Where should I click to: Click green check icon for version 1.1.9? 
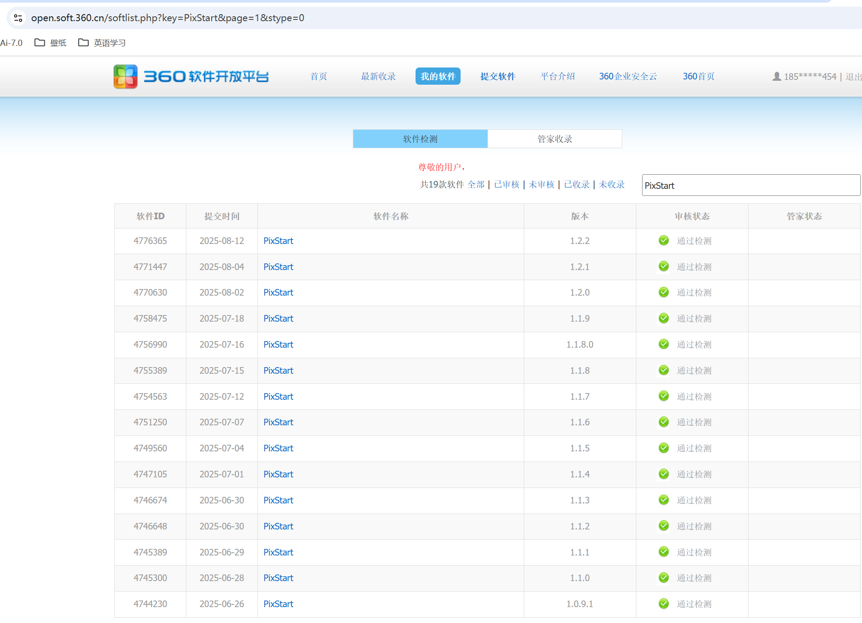click(663, 318)
